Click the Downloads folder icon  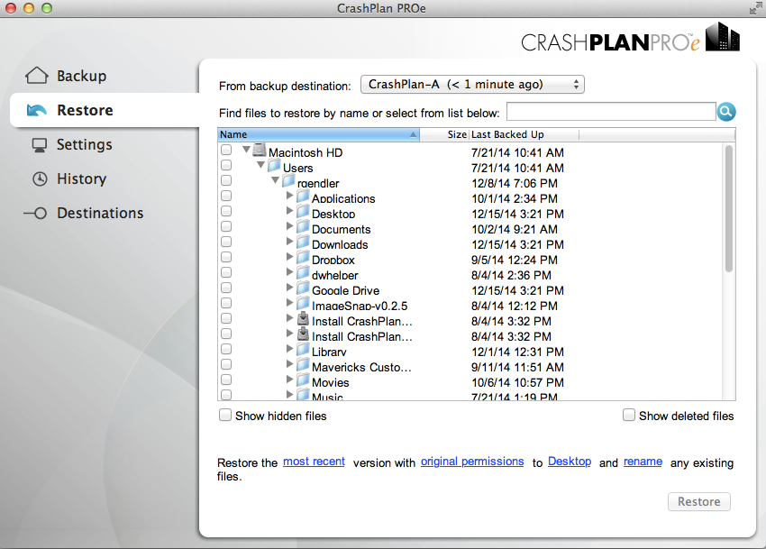tap(304, 243)
